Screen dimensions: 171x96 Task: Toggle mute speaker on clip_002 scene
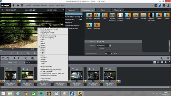[x=27, y=69]
